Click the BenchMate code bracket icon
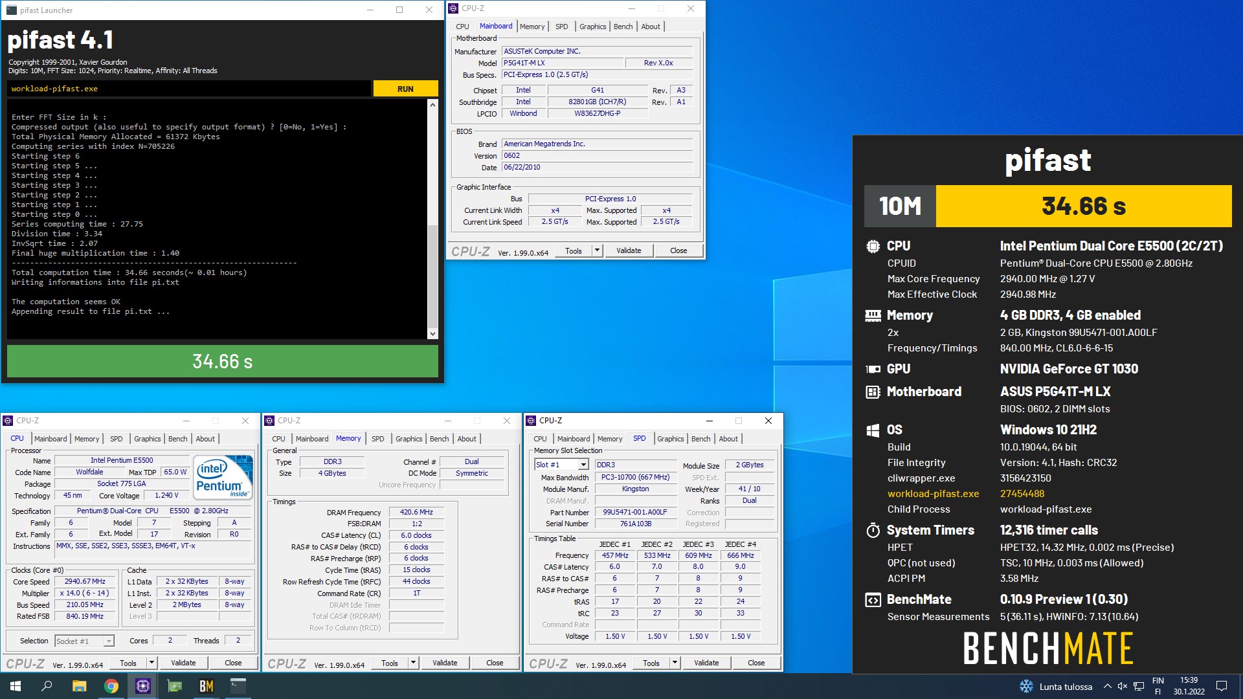The image size is (1243, 699). coord(873,600)
